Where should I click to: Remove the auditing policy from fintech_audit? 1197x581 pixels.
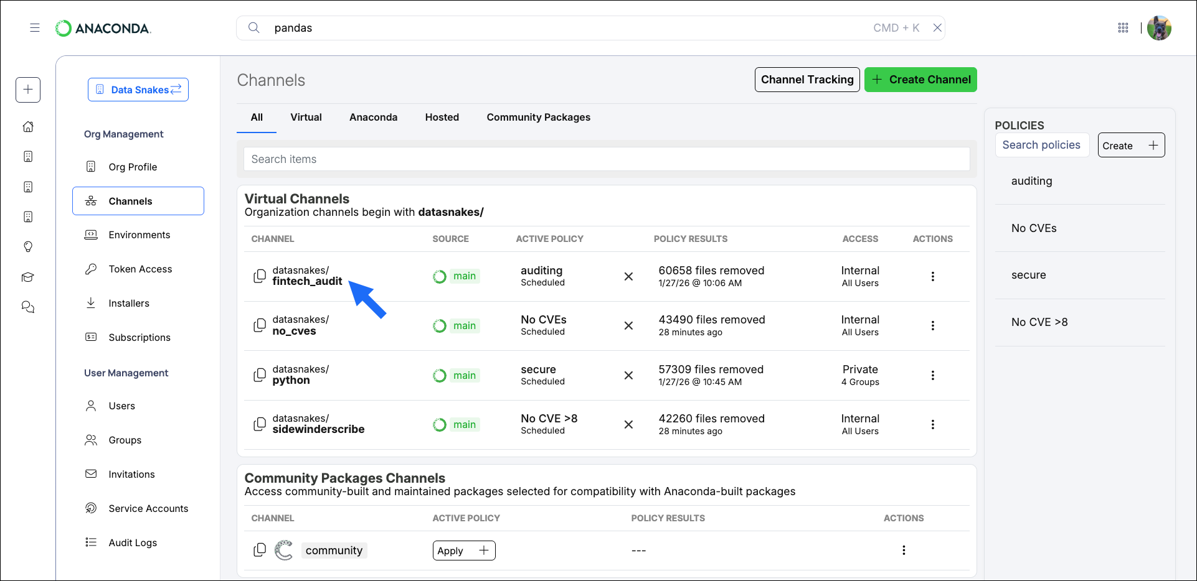tap(628, 276)
